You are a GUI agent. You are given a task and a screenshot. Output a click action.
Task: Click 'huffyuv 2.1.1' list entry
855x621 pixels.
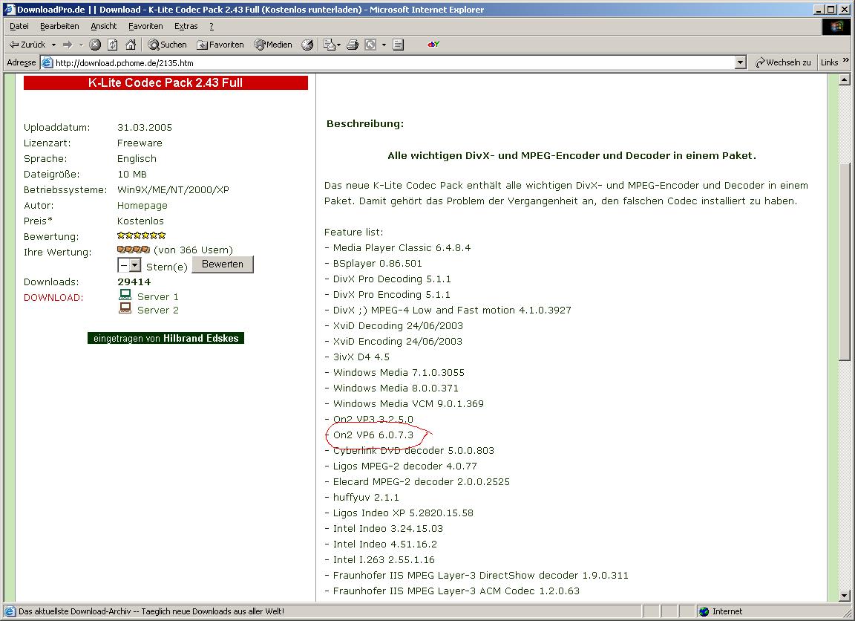tap(366, 498)
